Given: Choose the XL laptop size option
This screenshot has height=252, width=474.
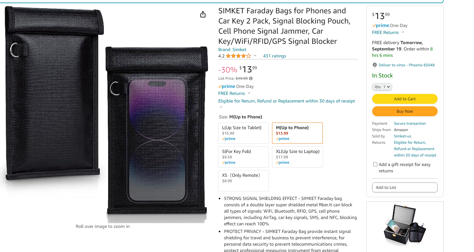Looking at the screenshot, I should [x=297, y=157].
